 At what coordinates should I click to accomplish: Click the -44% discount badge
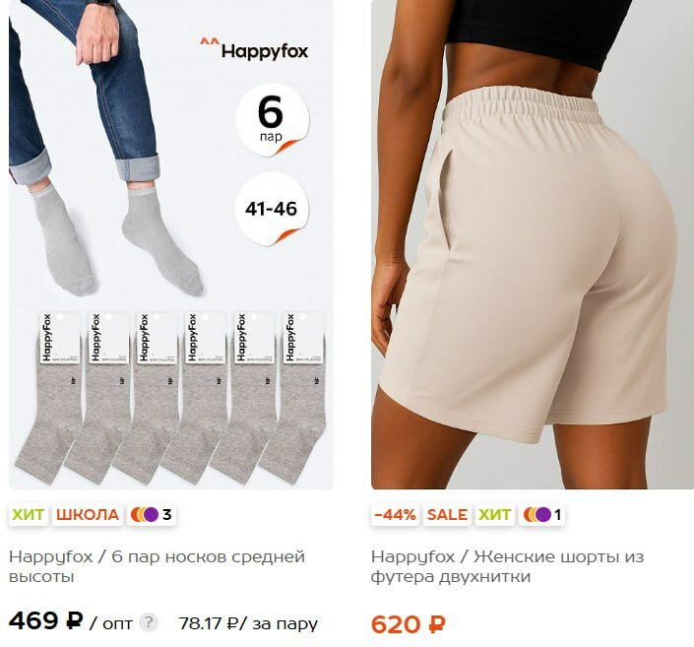pyautogui.click(x=395, y=515)
